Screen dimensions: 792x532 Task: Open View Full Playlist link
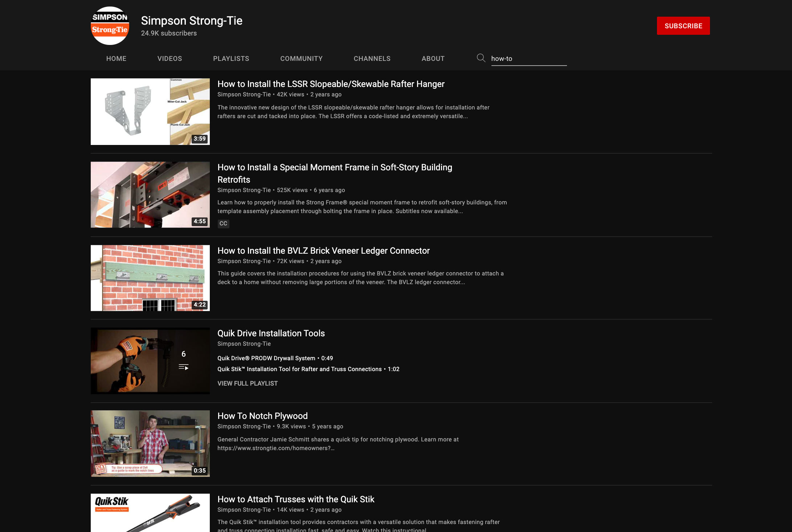coord(248,383)
